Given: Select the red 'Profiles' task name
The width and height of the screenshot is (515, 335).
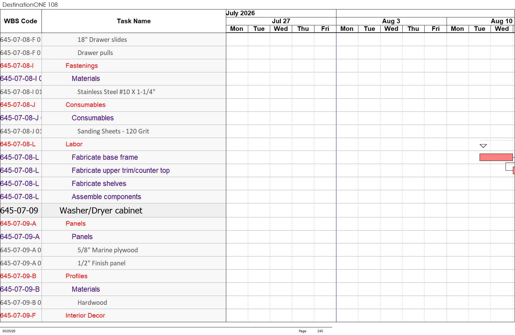Looking at the screenshot, I should 77,276.
